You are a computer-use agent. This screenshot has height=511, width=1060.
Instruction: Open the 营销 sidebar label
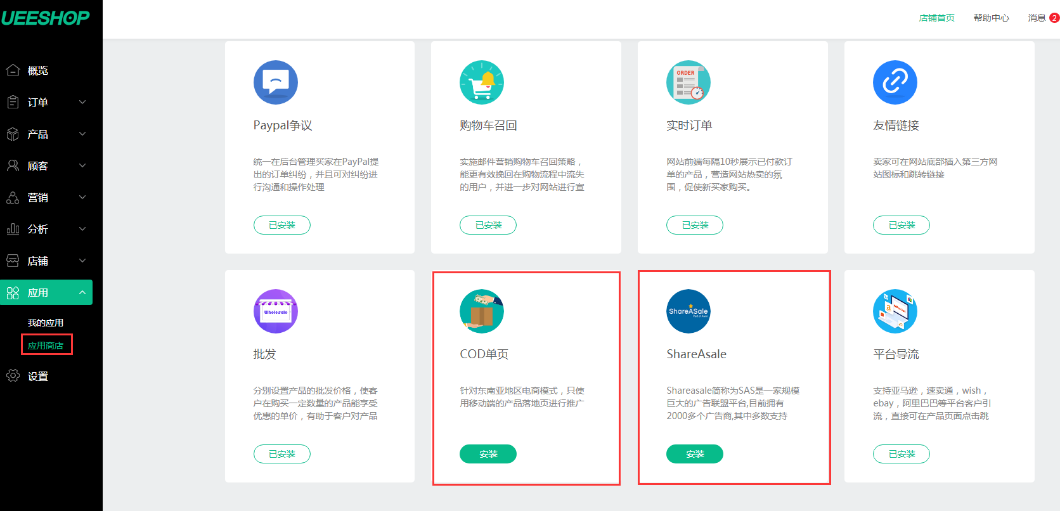pos(38,197)
